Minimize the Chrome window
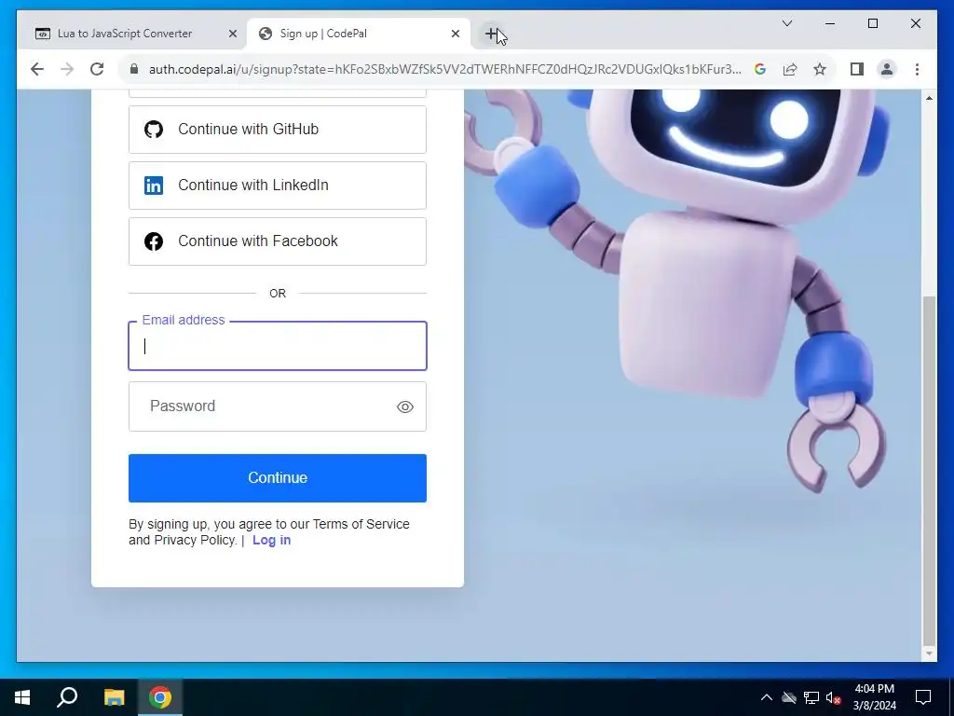Screen dimensions: 954x716 830,23
